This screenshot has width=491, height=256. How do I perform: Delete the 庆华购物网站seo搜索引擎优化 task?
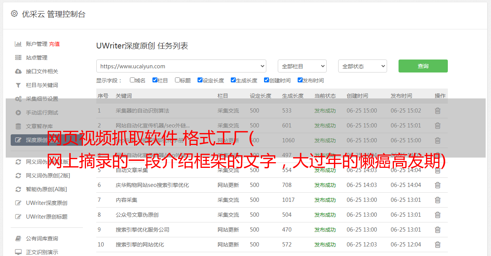pos(438,185)
